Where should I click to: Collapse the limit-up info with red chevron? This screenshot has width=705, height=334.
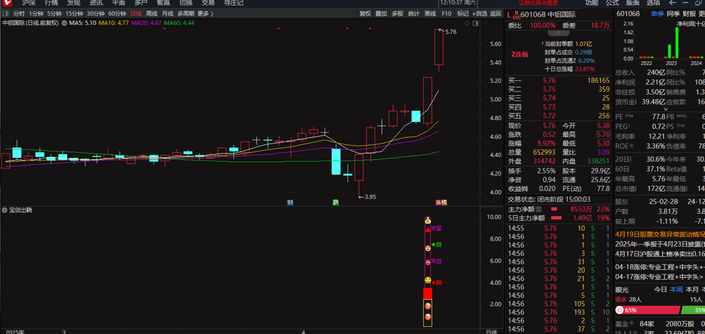pos(558,33)
